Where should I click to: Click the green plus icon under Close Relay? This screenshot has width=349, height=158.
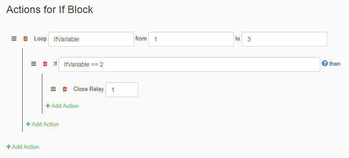(x=48, y=106)
